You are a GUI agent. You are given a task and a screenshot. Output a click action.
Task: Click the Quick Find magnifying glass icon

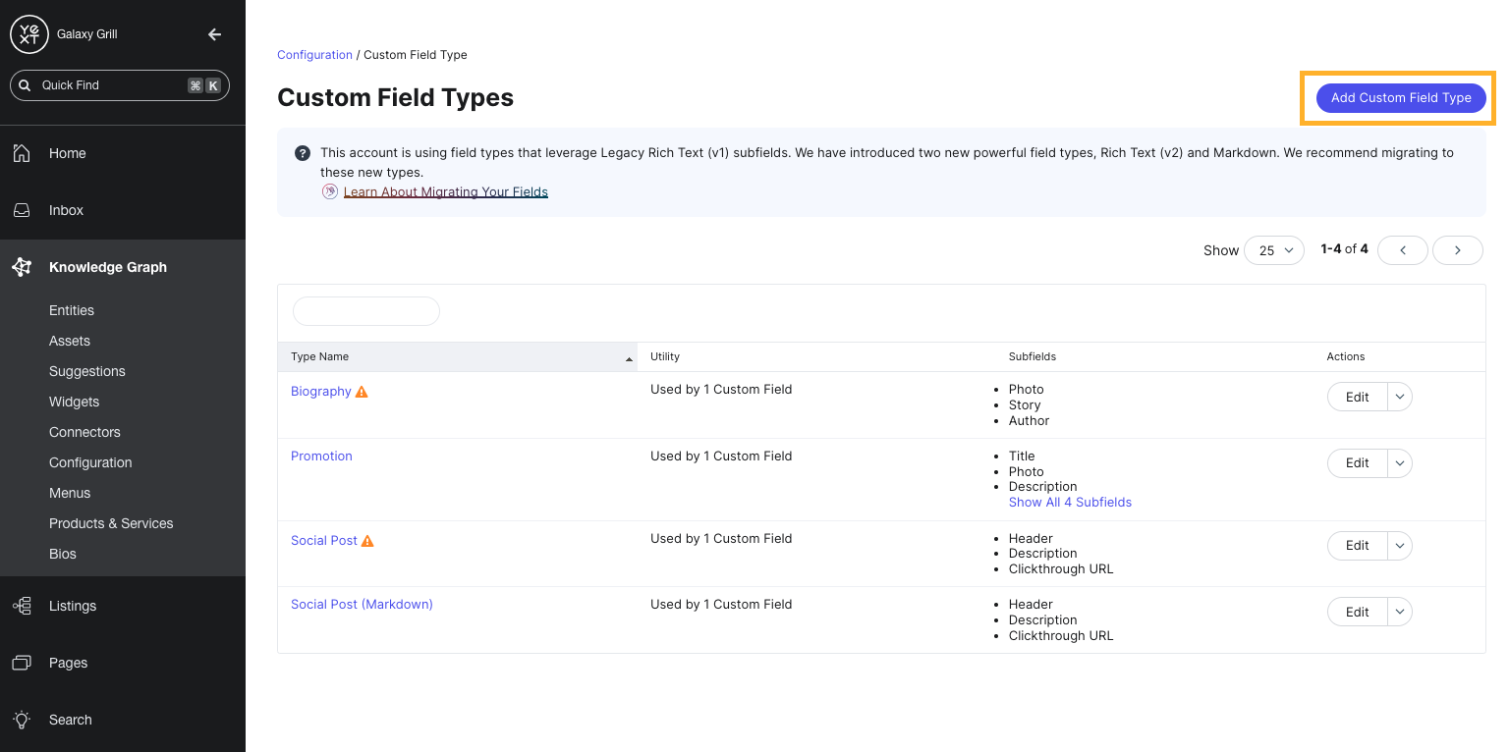coord(25,85)
